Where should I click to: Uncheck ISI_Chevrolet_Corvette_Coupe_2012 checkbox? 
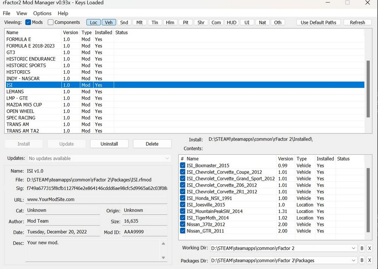[x=183, y=172]
